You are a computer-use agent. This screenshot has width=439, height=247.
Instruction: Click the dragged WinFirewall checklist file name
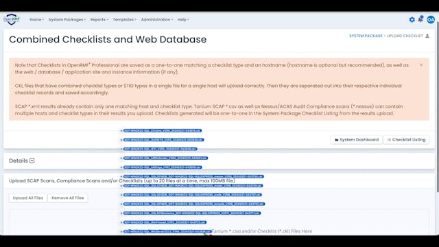165,222
